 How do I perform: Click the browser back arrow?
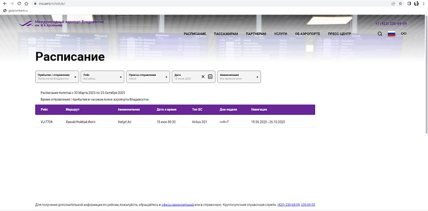[x=5, y=4]
